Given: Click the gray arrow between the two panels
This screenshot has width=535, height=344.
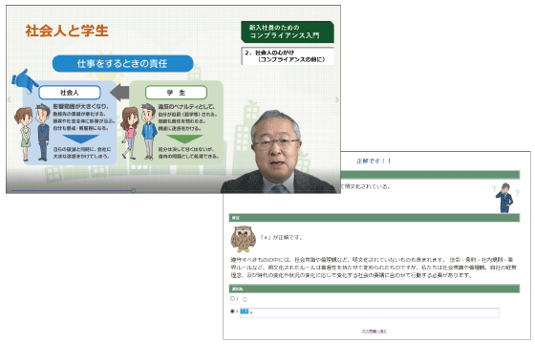Looking at the screenshot, I should 119,93.
